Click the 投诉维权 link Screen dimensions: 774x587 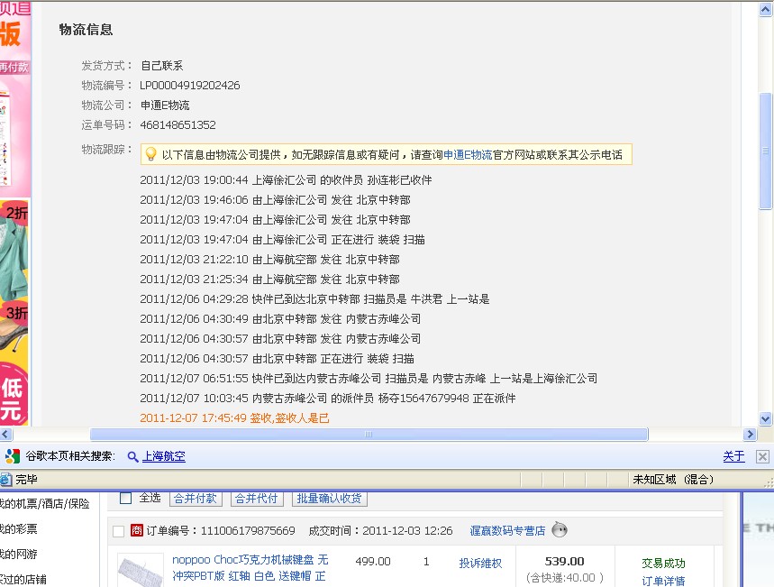[480, 564]
